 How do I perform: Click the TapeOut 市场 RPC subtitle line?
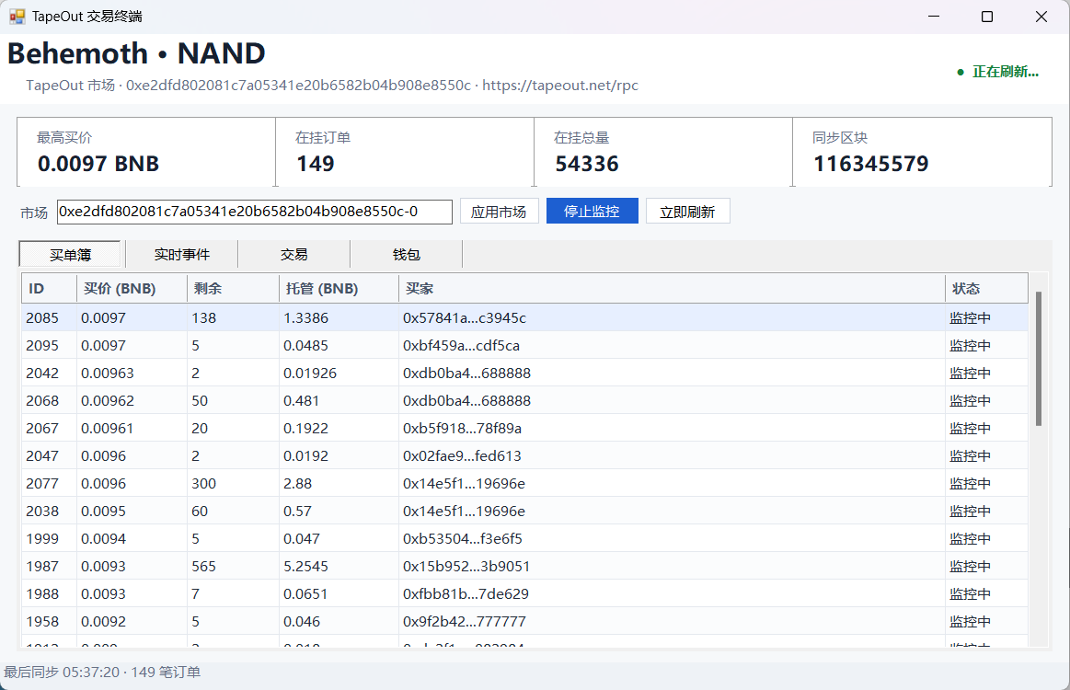pyautogui.click(x=331, y=86)
